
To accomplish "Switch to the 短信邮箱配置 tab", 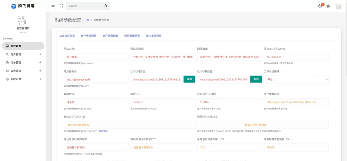I will click(132, 36).
